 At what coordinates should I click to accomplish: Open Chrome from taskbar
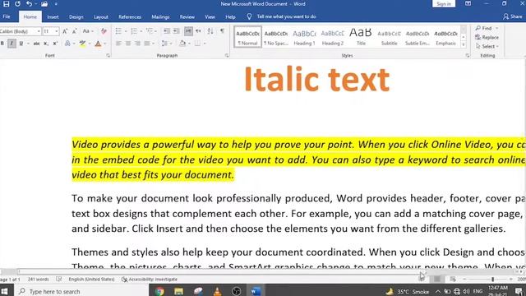point(159,291)
